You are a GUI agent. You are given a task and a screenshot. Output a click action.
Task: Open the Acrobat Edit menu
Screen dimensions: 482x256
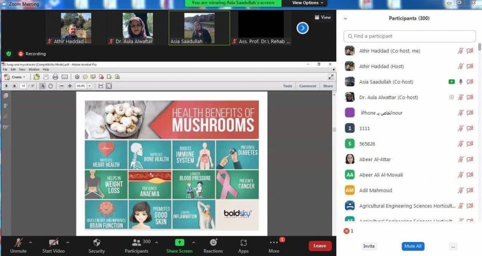tap(13, 69)
